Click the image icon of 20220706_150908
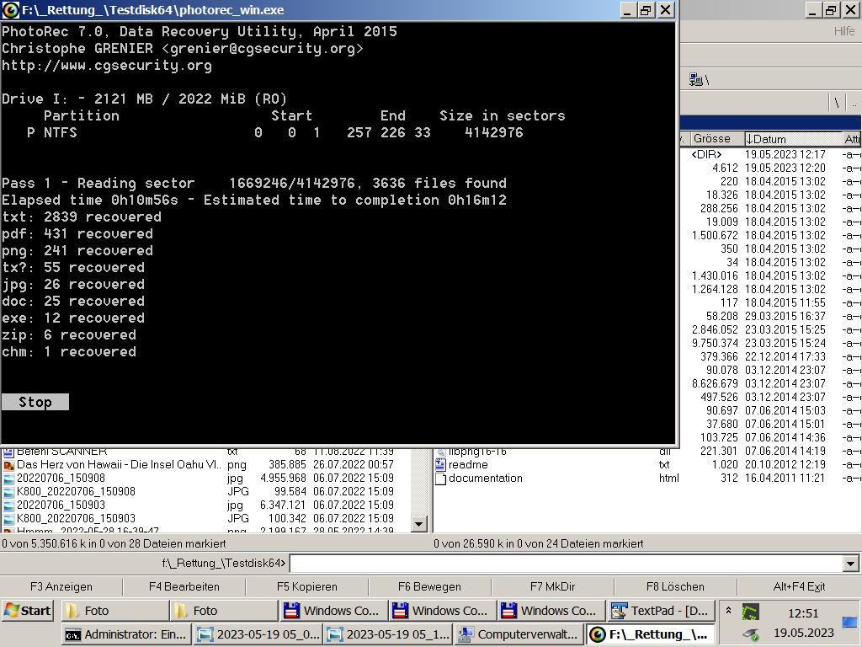 coord(8,479)
